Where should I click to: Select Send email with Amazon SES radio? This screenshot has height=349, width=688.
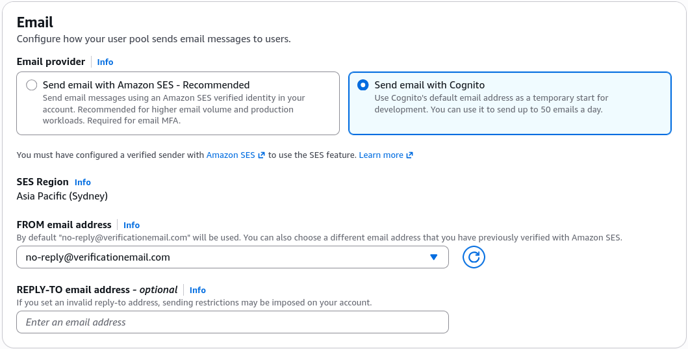[x=32, y=85]
